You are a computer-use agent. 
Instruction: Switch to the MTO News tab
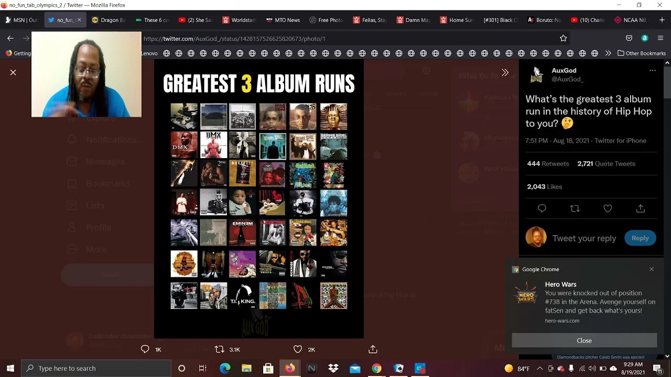pos(283,20)
